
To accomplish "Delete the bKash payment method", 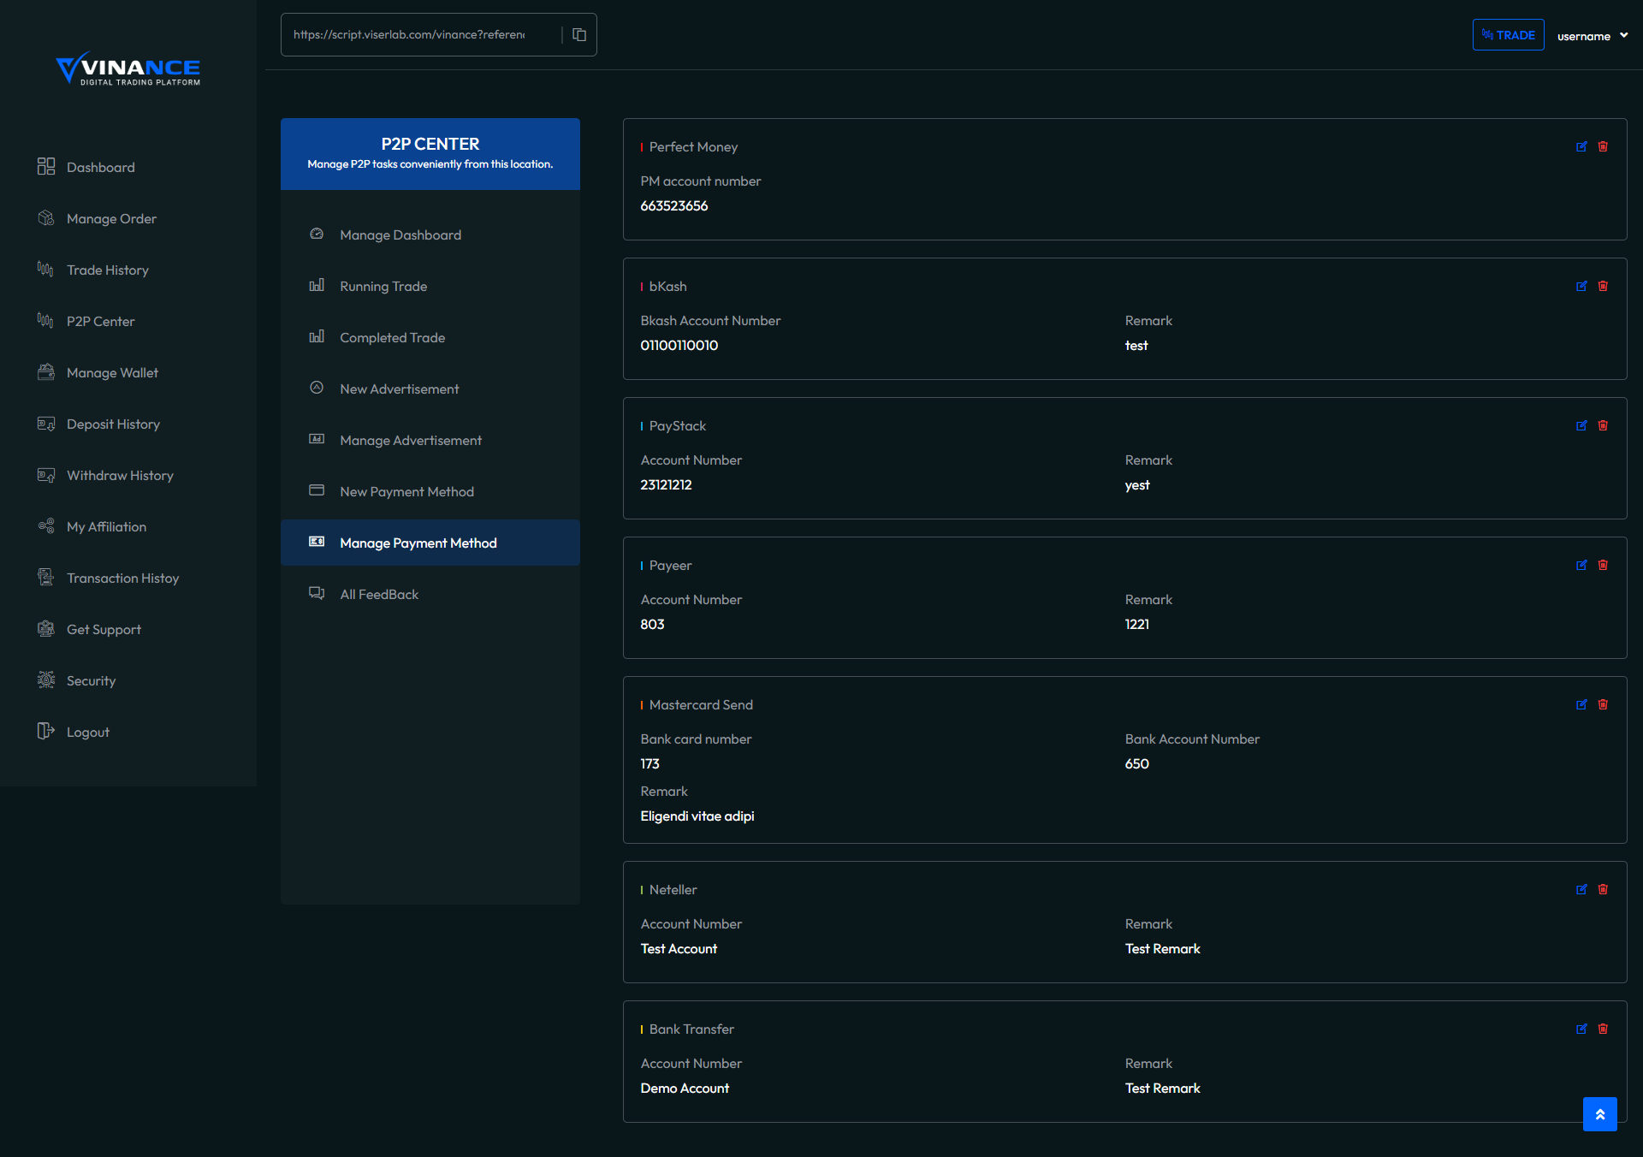I will pyautogui.click(x=1603, y=287).
